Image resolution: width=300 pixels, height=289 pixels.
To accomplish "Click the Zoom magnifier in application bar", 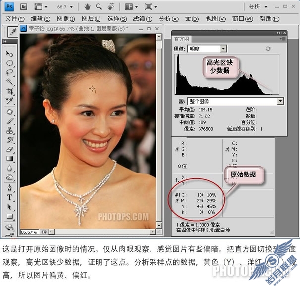I will click(x=99, y=7).
